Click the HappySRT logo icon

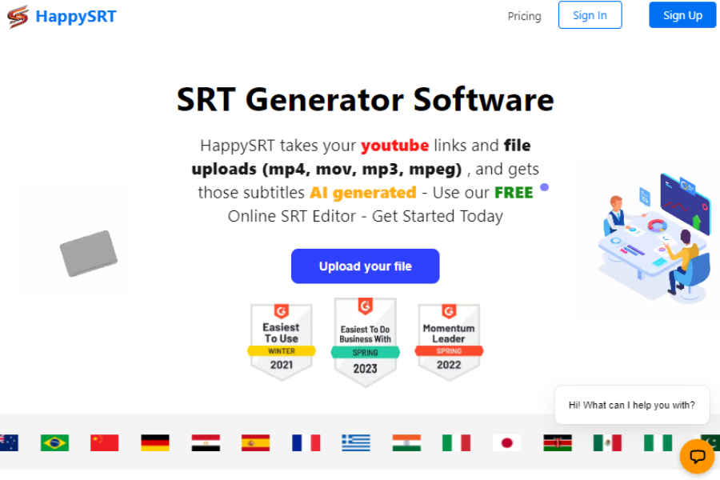(x=17, y=15)
